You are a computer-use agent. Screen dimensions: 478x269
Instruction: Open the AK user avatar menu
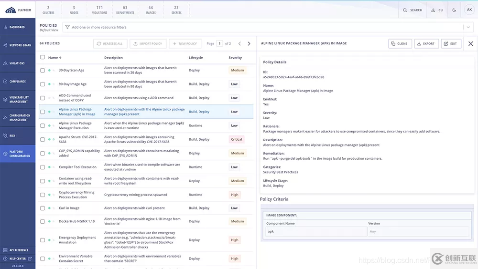pyautogui.click(x=469, y=10)
